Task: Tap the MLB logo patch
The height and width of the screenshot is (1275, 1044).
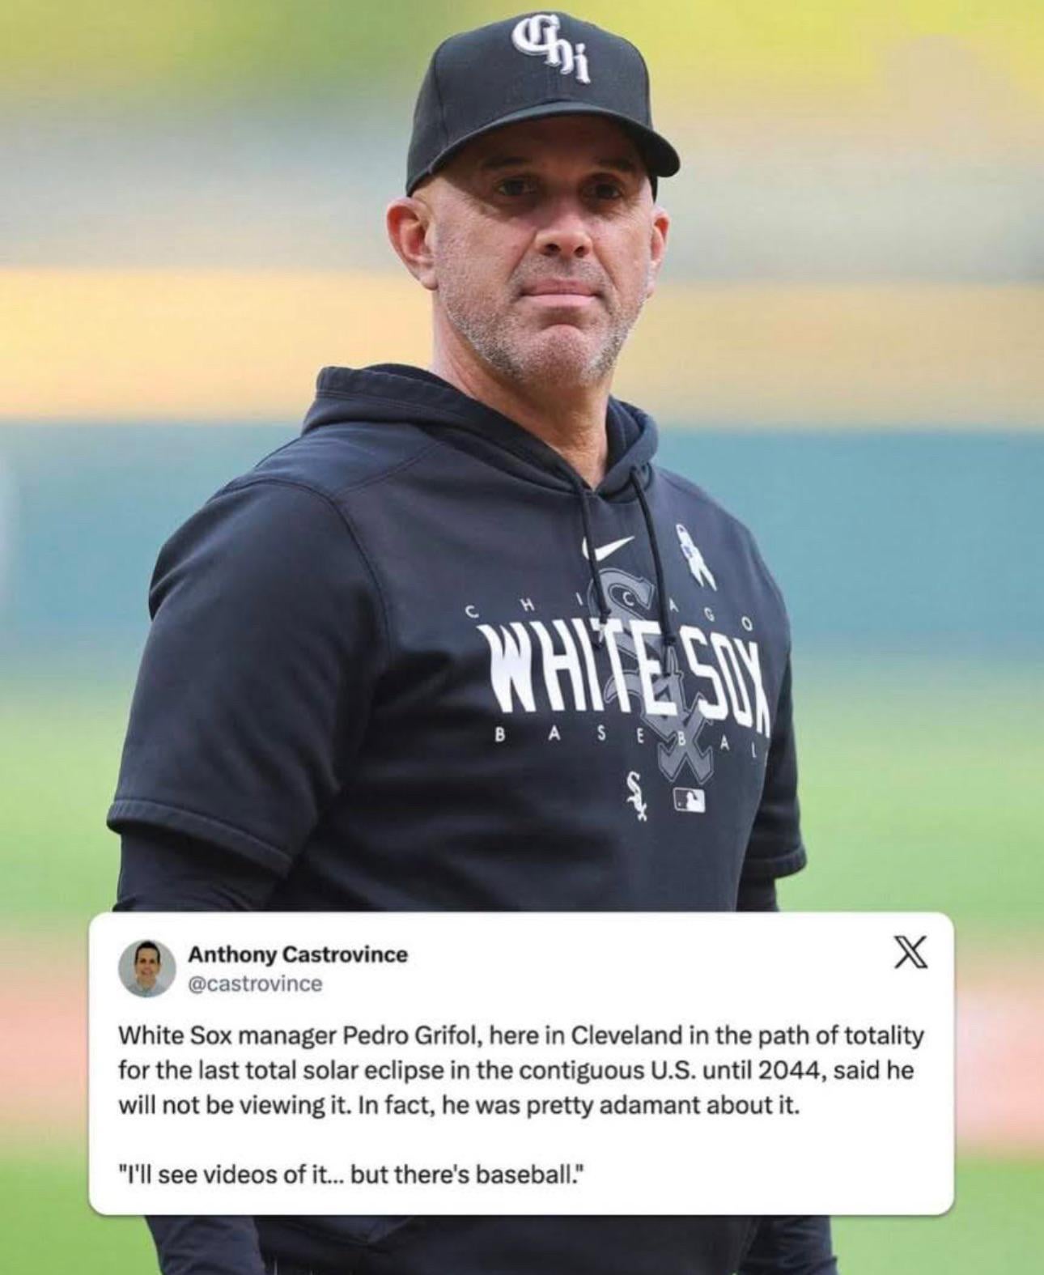Action: (689, 800)
